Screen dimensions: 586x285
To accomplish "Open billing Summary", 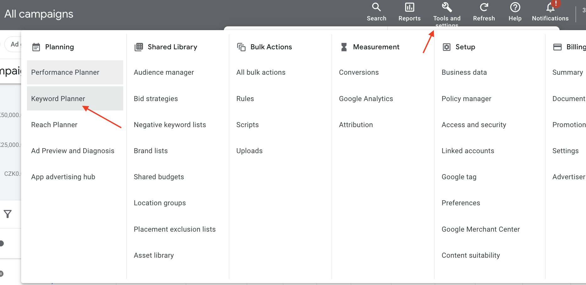I will click(x=567, y=73).
